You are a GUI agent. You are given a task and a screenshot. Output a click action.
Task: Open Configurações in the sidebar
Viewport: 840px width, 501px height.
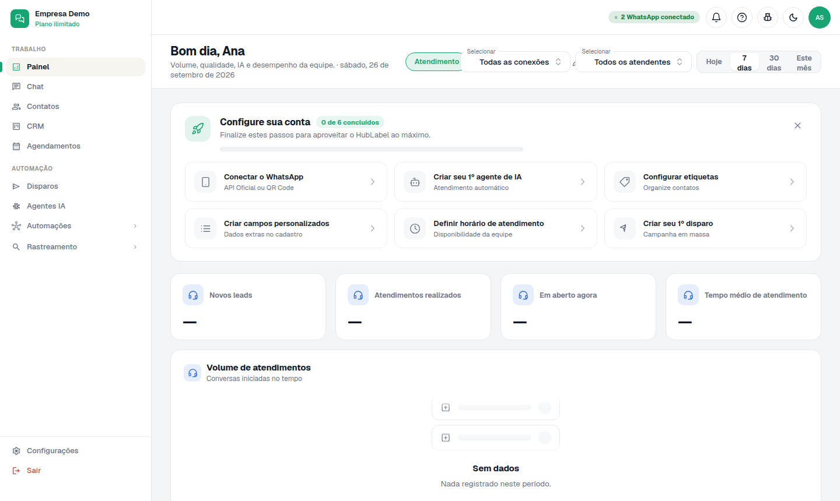tap(76, 451)
